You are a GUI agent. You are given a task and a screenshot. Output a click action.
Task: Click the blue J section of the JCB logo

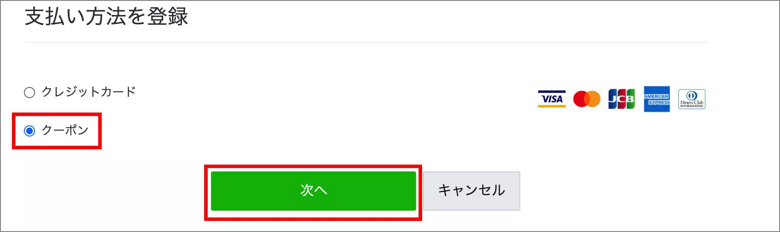(612, 99)
